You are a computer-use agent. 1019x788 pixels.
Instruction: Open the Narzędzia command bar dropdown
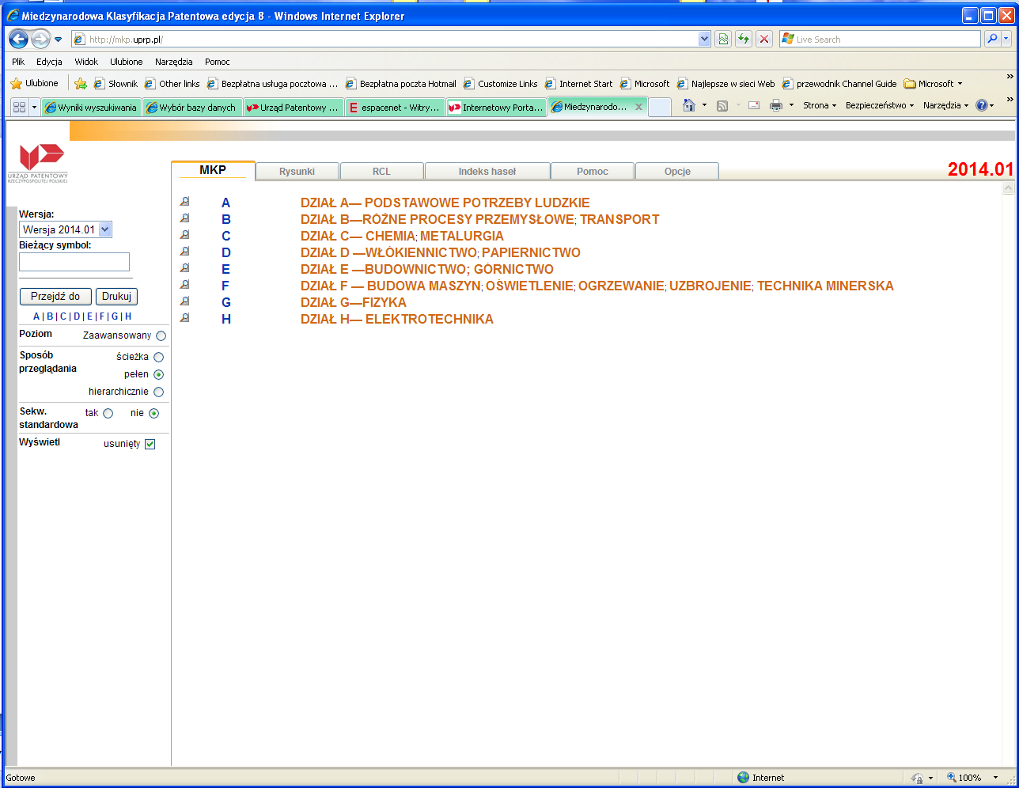[x=945, y=105]
